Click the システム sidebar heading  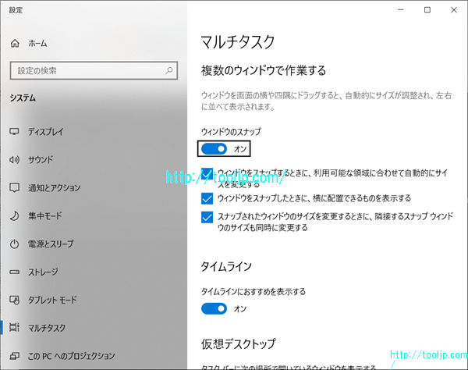click(x=23, y=98)
